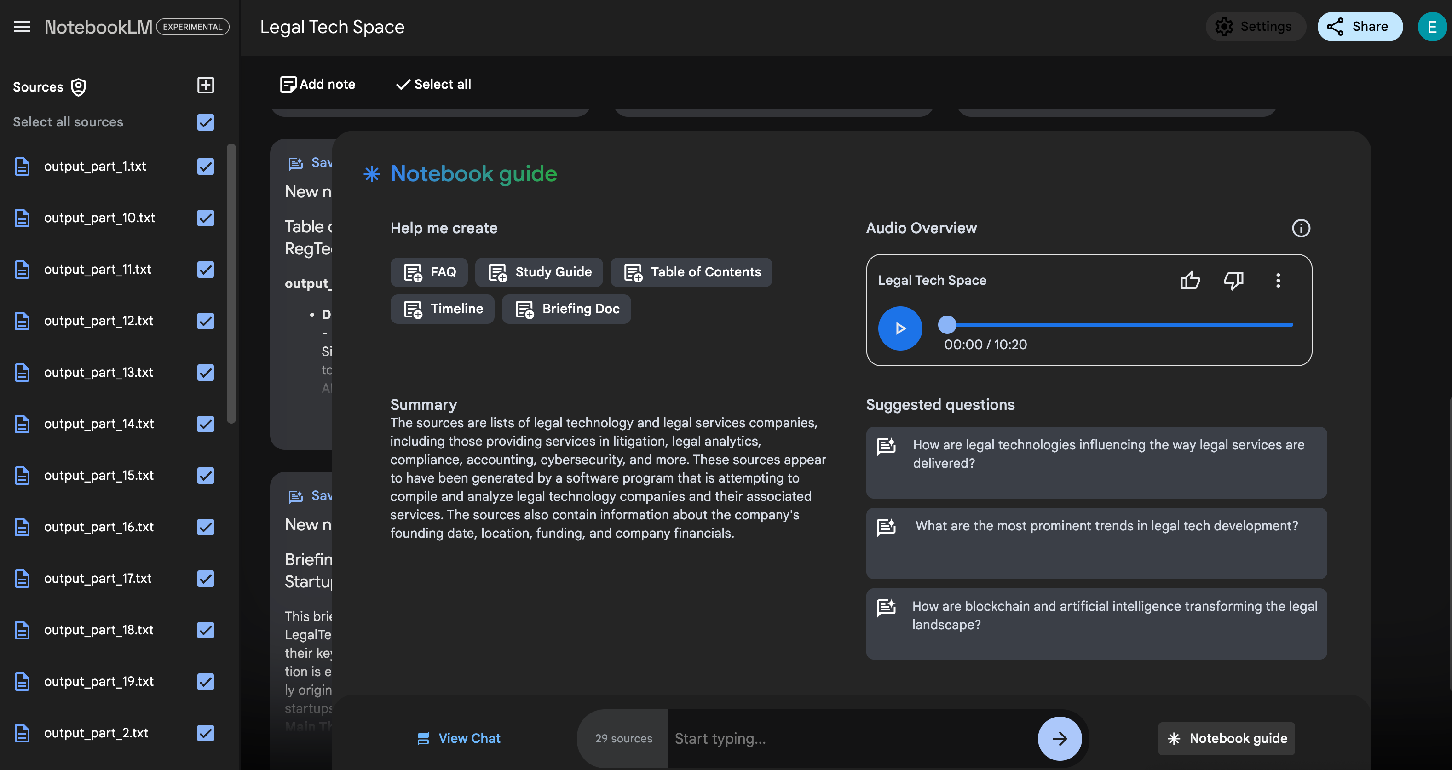Click Select all notes

tap(433, 85)
